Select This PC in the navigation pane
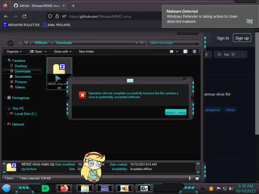Image resolution: width=259 pixels, height=194 pixels. [18, 108]
